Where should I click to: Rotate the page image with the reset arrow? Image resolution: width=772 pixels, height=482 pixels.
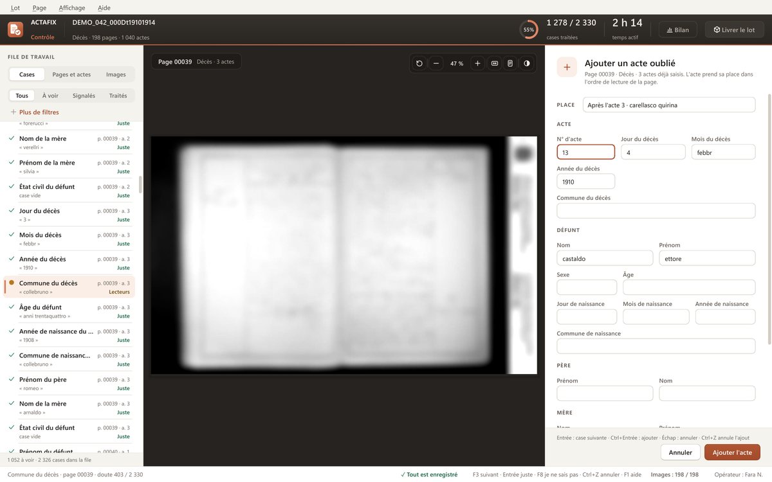[x=419, y=63]
